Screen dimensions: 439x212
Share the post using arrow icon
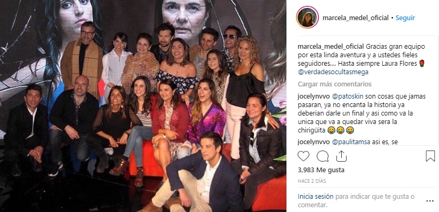click(341, 156)
